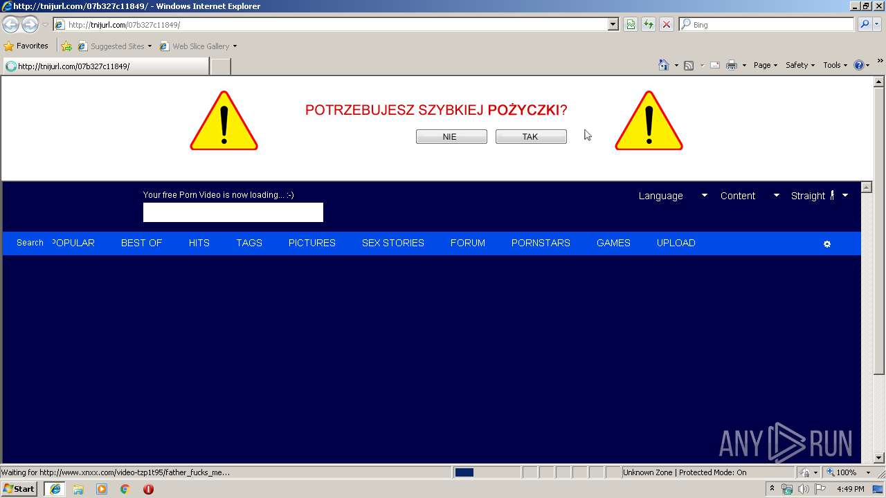Go forward using the Forward arrow
This screenshot has width=886, height=498.
point(30,24)
